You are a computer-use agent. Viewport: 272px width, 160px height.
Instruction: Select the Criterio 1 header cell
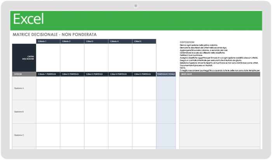pyautogui.click(x=48, y=41)
